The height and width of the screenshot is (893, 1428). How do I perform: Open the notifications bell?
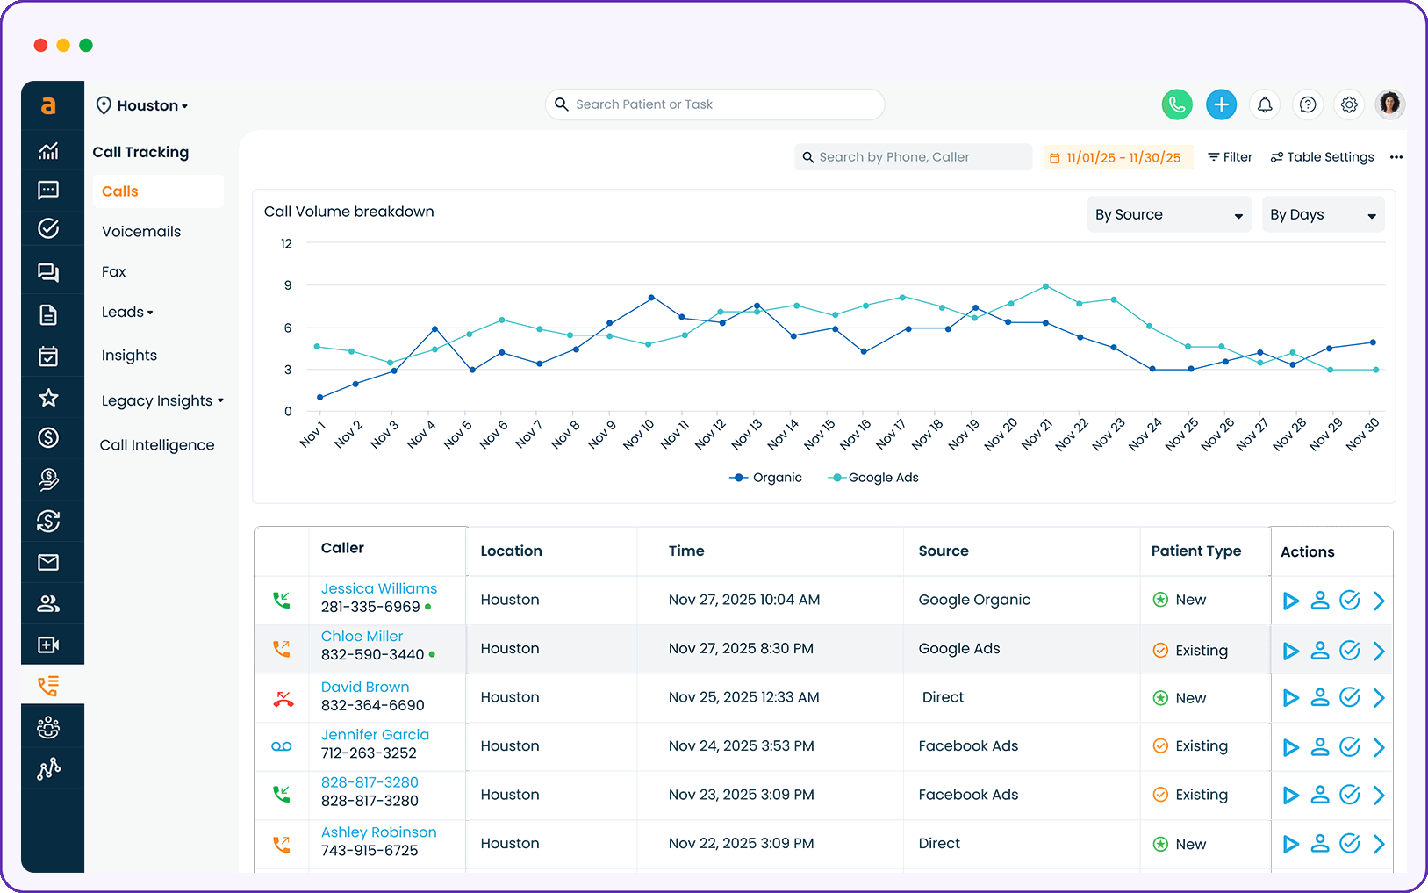[1265, 104]
